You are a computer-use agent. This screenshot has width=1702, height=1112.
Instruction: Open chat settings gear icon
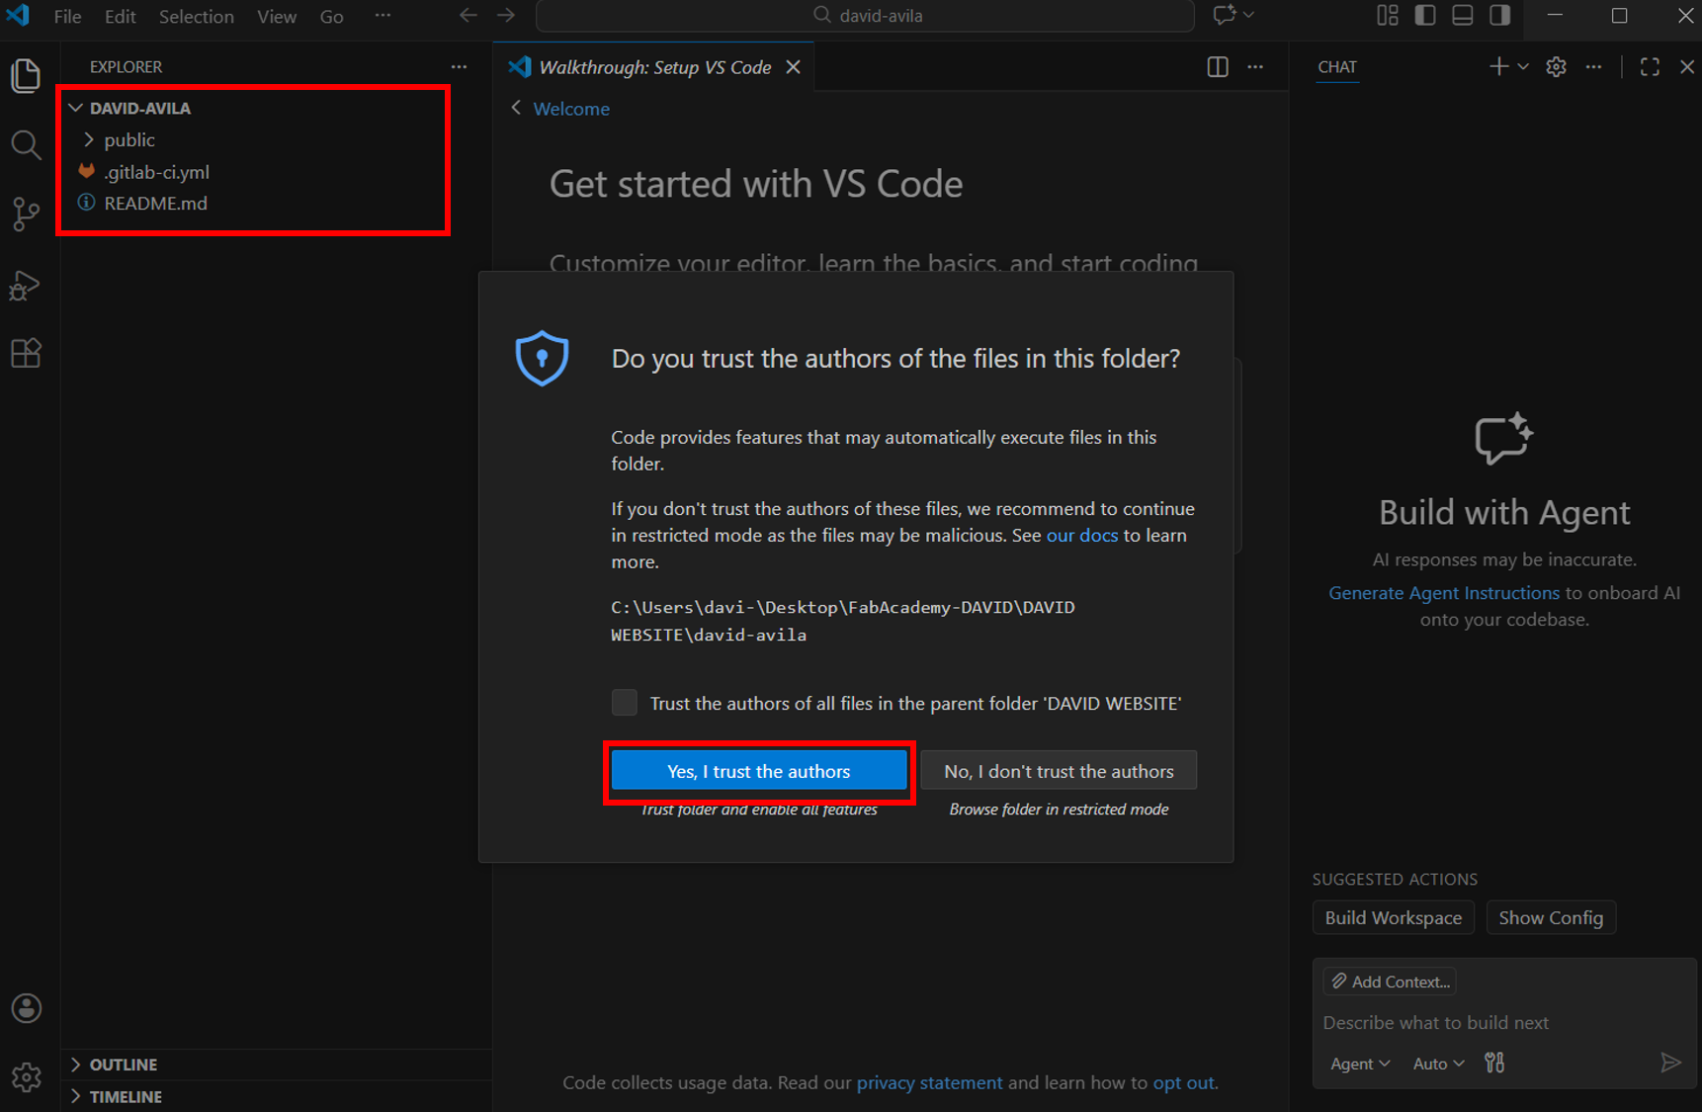pyautogui.click(x=1556, y=66)
